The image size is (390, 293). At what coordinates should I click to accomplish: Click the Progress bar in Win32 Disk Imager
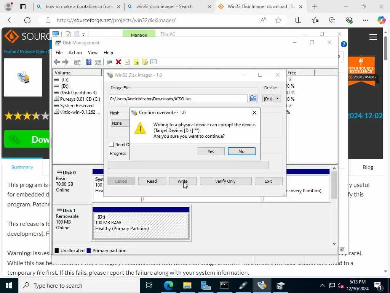(x=188, y=165)
